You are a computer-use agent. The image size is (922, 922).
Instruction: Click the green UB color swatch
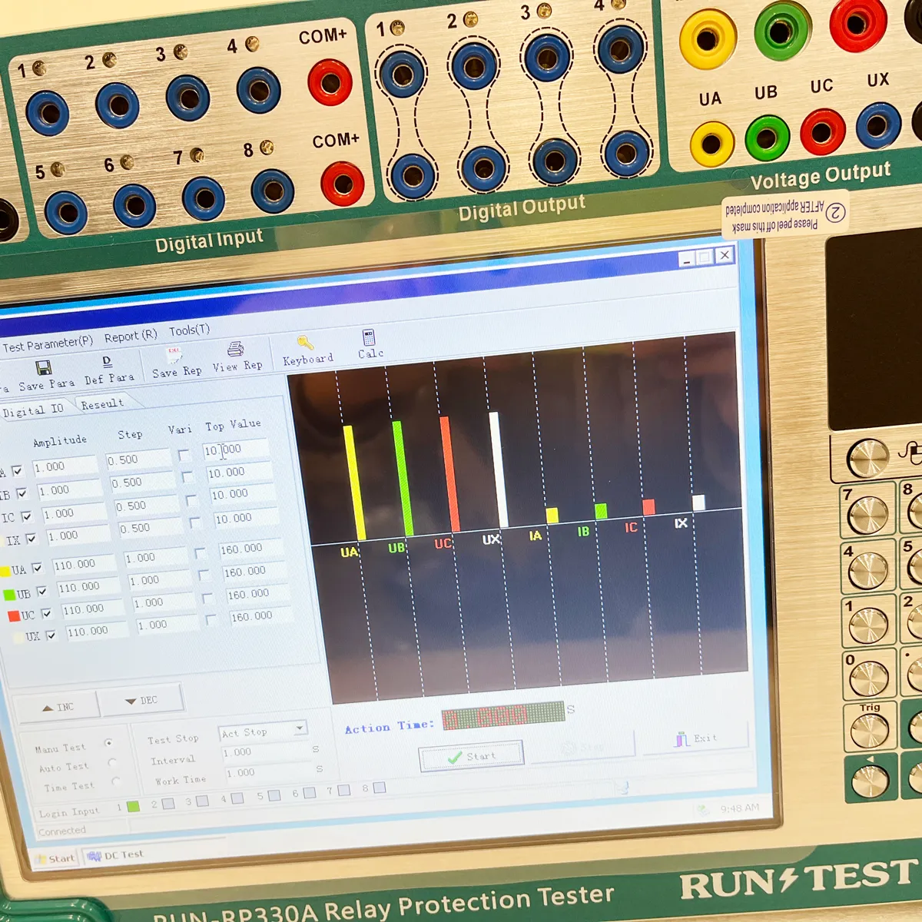[9, 595]
